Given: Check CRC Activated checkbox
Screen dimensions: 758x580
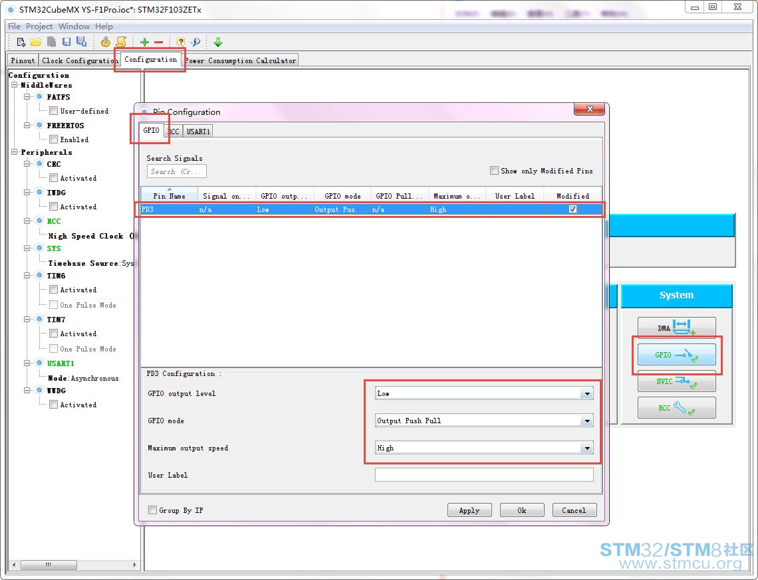Looking at the screenshot, I should (54, 178).
